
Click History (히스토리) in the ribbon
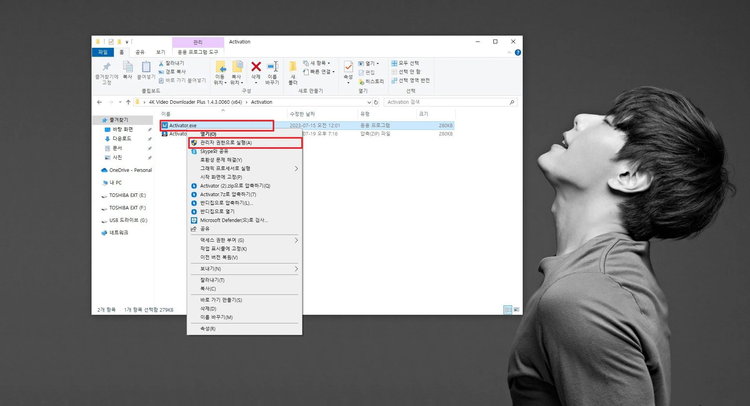pyautogui.click(x=371, y=81)
